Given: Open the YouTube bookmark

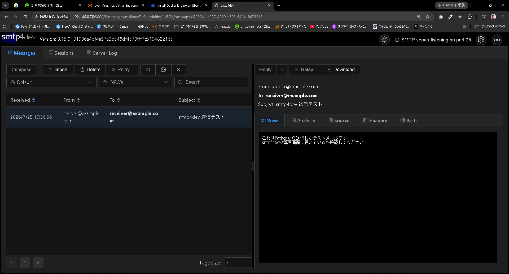Looking at the screenshot, I should pyautogui.click(x=319, y=27).
